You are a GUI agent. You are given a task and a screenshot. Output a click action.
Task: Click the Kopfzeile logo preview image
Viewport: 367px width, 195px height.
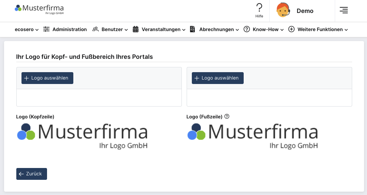82,136
